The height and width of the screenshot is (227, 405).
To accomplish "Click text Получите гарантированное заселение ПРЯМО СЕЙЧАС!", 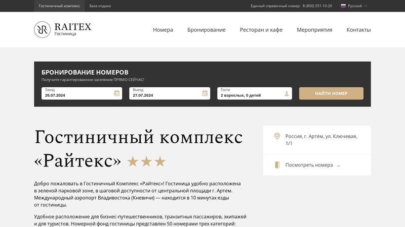I will tap(93, 80).
